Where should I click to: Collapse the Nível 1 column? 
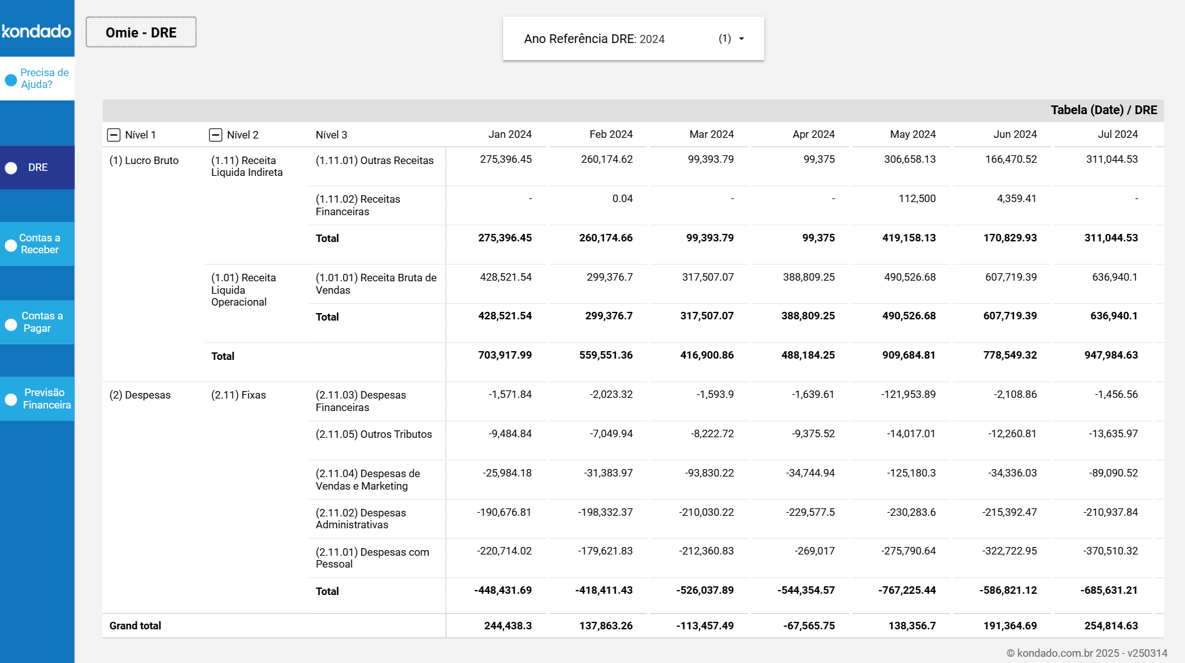pyautogui.click(x=114, y=134)
